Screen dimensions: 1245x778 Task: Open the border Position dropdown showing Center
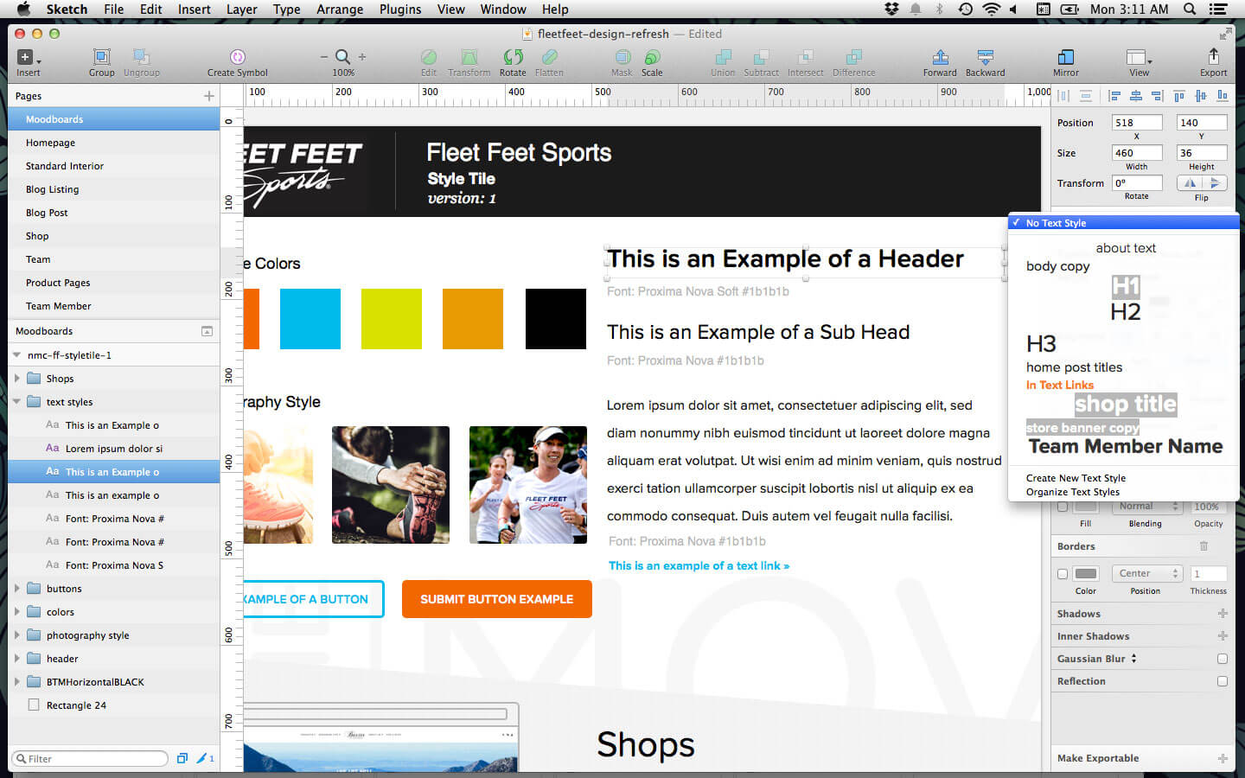[1147, 573]
